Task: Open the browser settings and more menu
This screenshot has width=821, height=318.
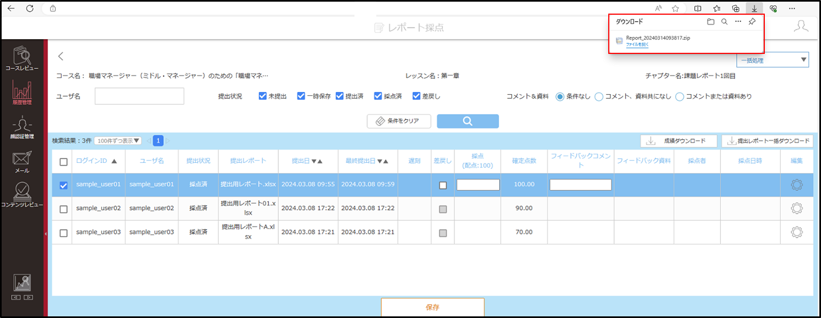Action: click(792, 8)
